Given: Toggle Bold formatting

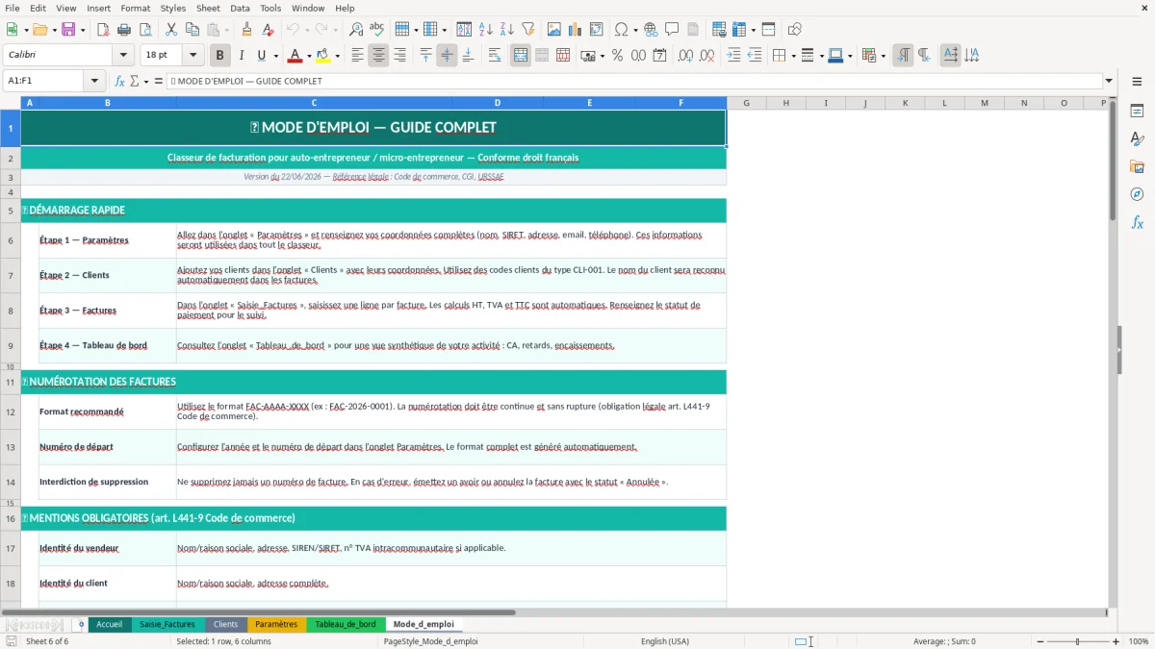Looking at the screenshot, I should [x=219, y=56].
